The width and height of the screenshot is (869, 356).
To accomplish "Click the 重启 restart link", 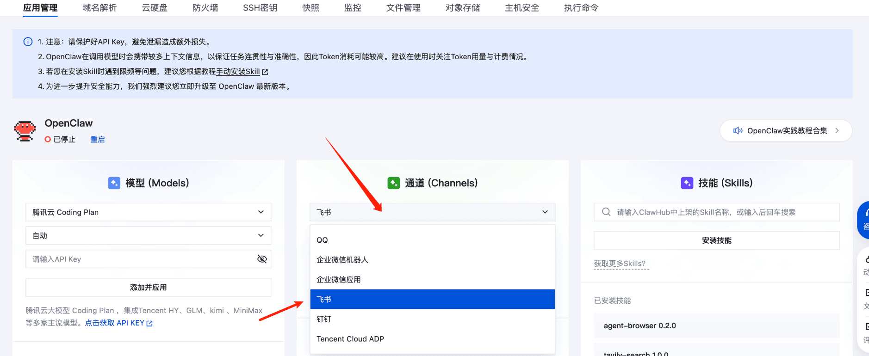I will [x=98, y=140].
